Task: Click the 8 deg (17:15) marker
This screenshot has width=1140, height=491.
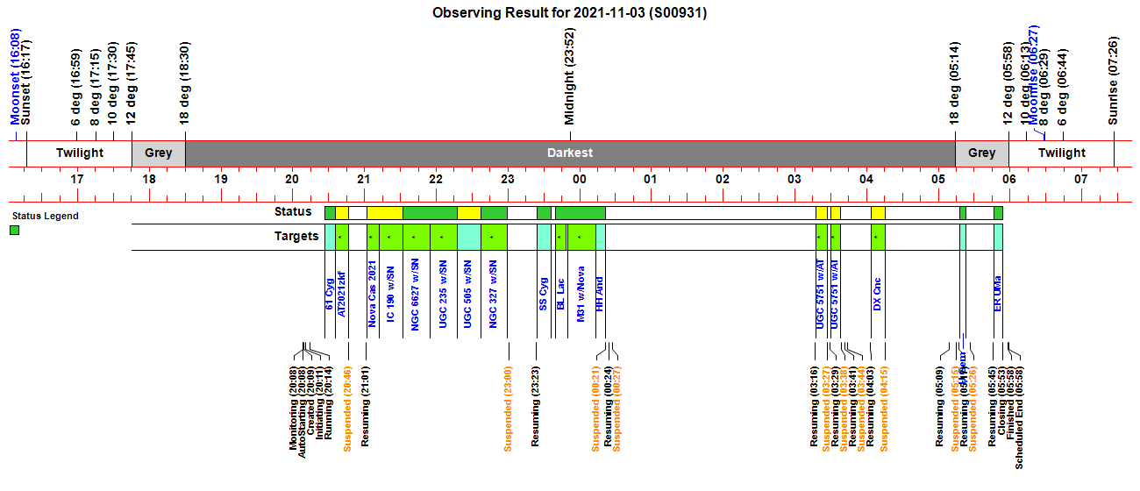Action: [96, 89]
